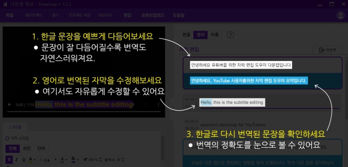Click the 00:00.0 start timecode
348x167 pixels.
[x=191, y=99]
